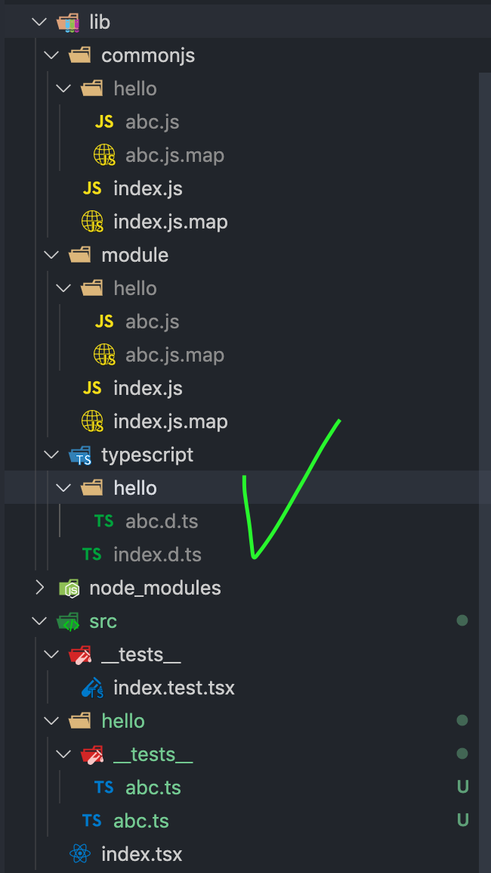491x873 pixels.
Task: Open index.test.tsx in __tests__
Action: tap(174, 688)
